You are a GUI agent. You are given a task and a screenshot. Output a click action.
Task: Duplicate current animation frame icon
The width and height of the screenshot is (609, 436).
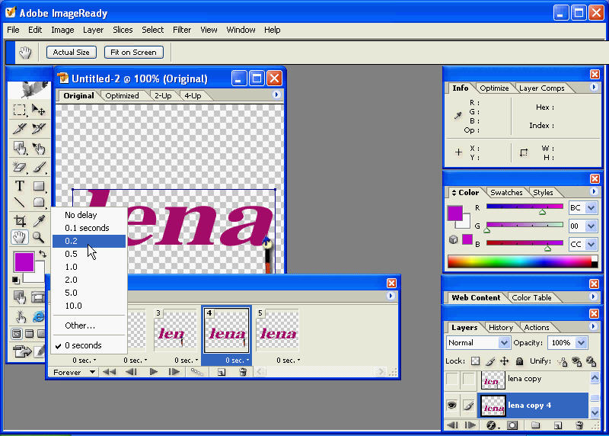coord(221,372)
